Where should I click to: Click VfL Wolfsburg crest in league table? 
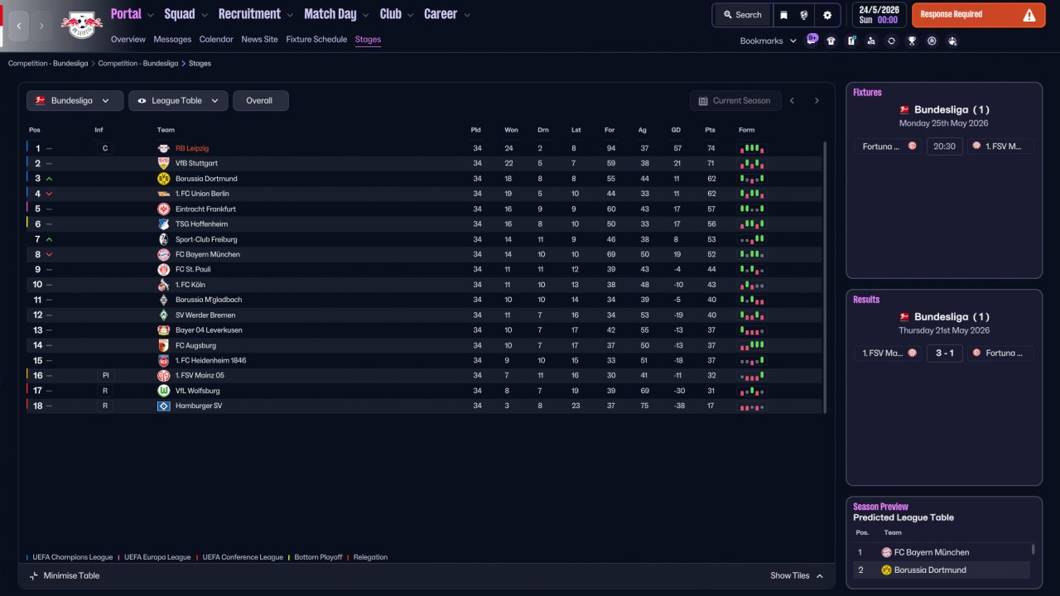(163, 391)
